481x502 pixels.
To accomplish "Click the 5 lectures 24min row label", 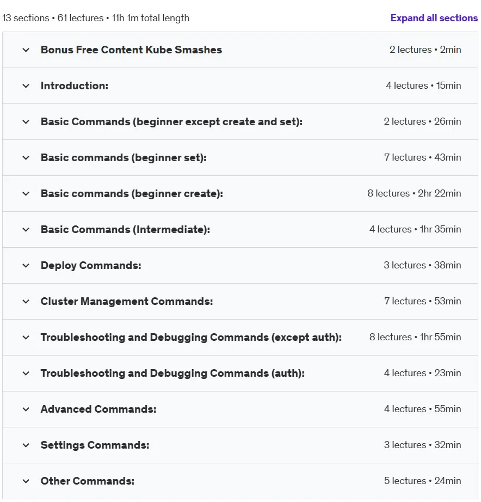I will [422, 481].
